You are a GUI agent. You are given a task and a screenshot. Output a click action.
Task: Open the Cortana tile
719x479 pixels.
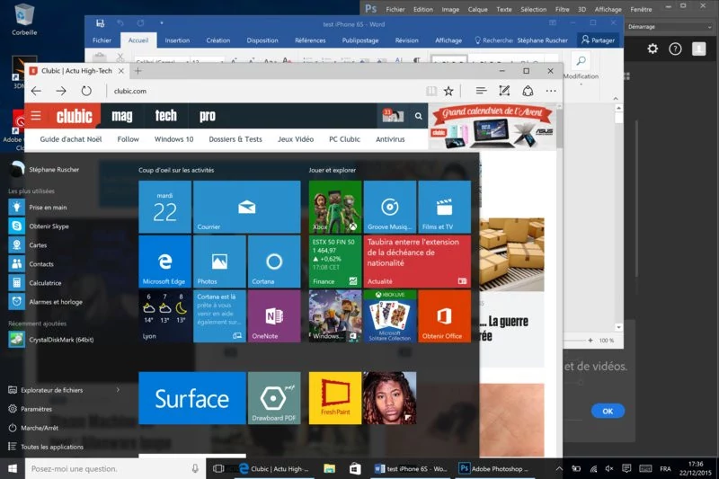tap(274, 262)
